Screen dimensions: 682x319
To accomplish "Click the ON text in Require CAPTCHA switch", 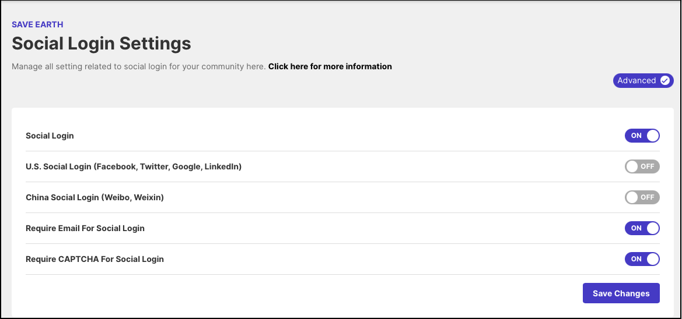I will [636, 259].
